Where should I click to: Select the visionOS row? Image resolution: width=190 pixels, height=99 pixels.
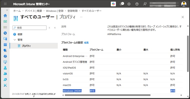122,73
